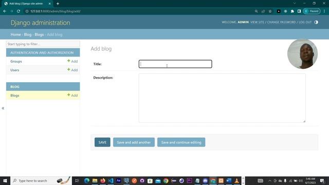Open the Windows Start menu
Viewport: 329px width, 185px height.
[x=5, y=180]
